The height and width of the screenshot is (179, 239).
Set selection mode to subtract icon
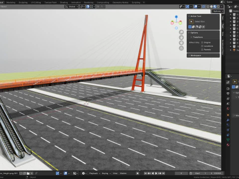(197, 27)
